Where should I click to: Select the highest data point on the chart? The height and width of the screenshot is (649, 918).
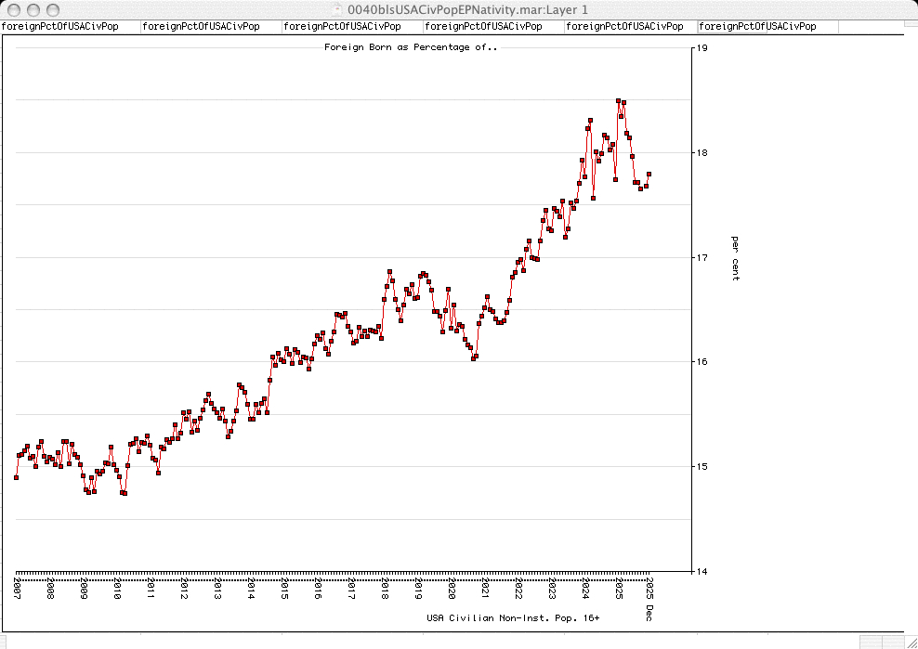[618, 101]
